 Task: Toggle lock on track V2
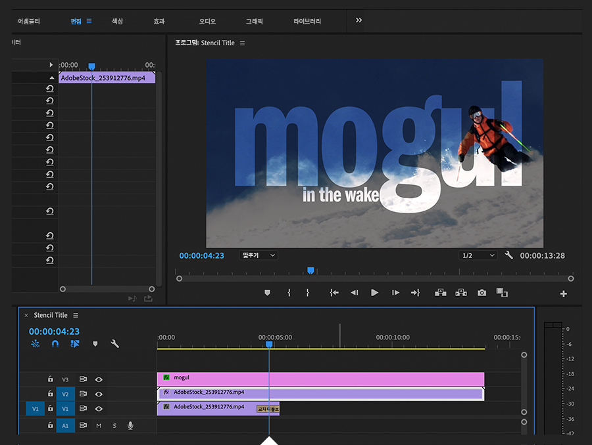50,394
